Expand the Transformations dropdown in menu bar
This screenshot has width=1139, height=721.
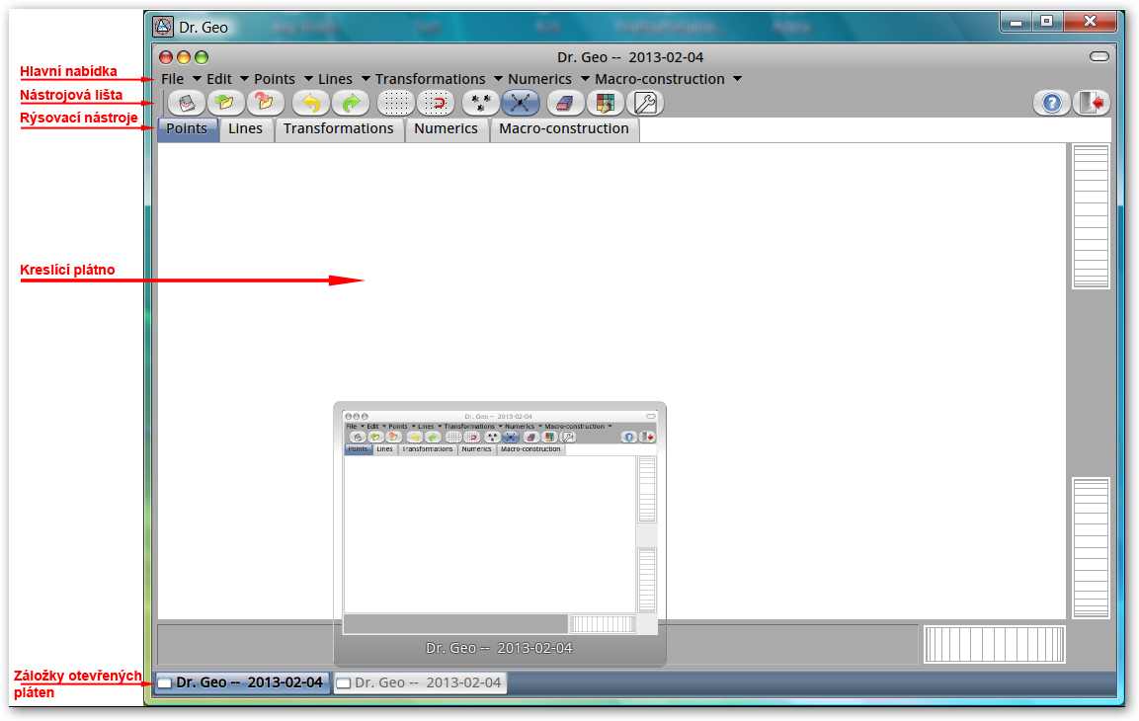(x=498, y=79)
